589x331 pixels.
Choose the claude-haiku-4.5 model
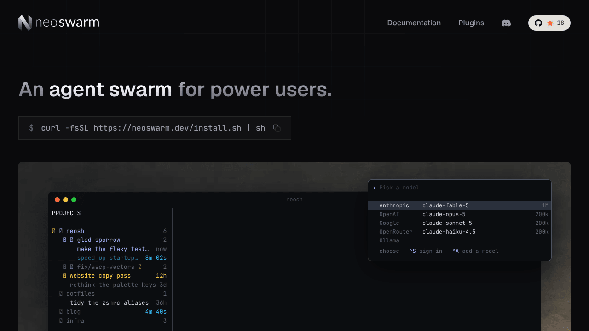click(449, 232)
